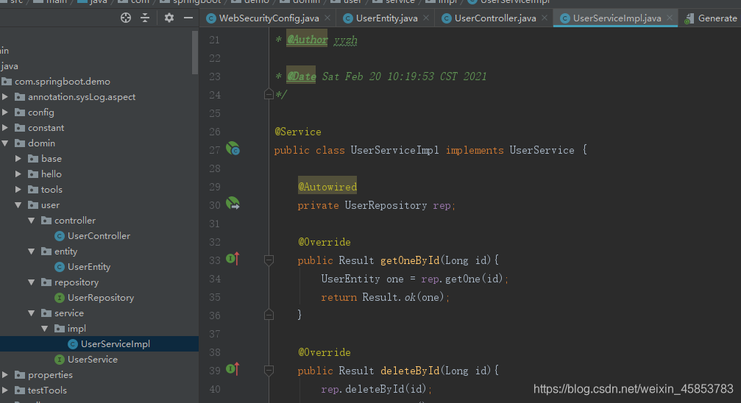Click UserRepository type on line 30
The height and width of the screenshot is (403, 741).
pos(386,205)
